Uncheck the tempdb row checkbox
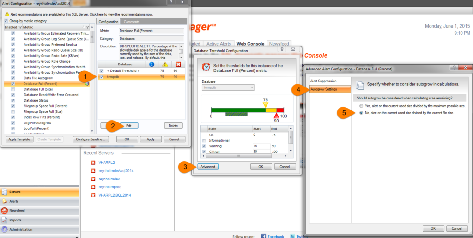 [x=102, y=77]
